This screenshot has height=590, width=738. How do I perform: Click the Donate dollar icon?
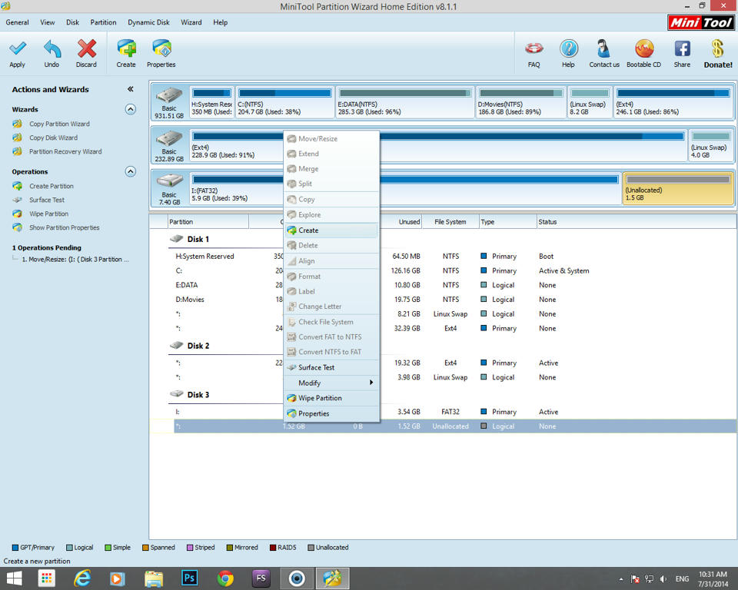coord(718,51)
